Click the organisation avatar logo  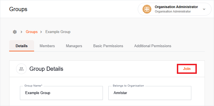(147, 9)
